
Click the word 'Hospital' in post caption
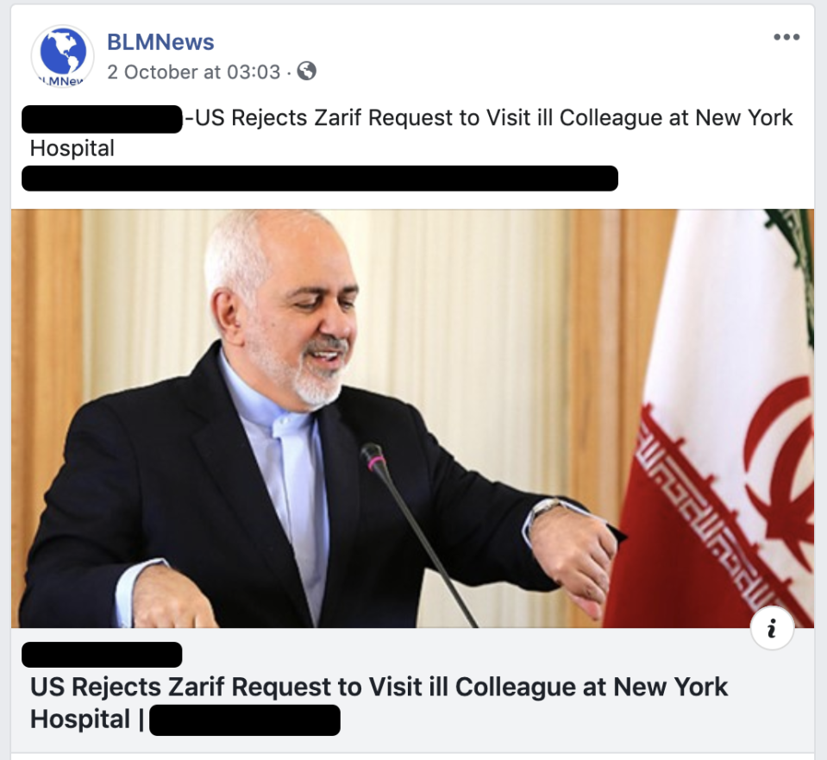coord(72,148)
